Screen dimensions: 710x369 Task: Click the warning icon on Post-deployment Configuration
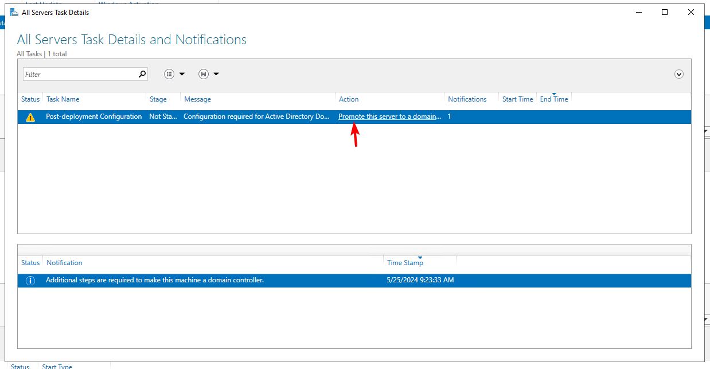pos(30,116)
